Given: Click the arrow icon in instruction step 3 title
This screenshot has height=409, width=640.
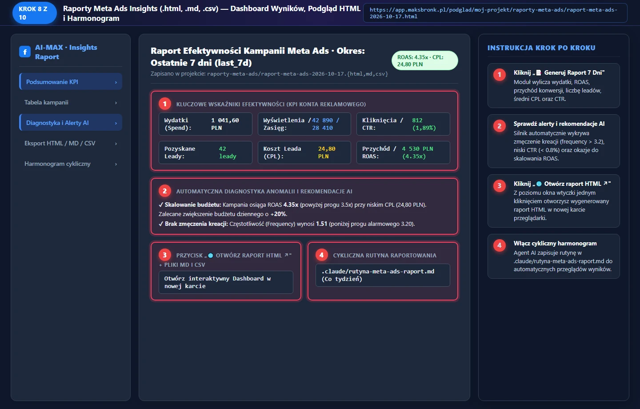Looking at the screenshot, I should tap(605, 183).
